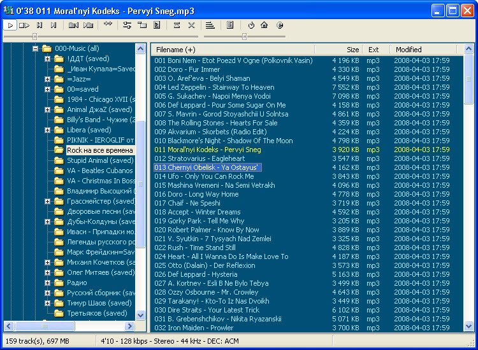Click the home icon in toolbar

tap(264, 25)
